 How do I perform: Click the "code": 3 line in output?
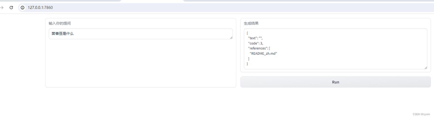[x=256, y=43]
